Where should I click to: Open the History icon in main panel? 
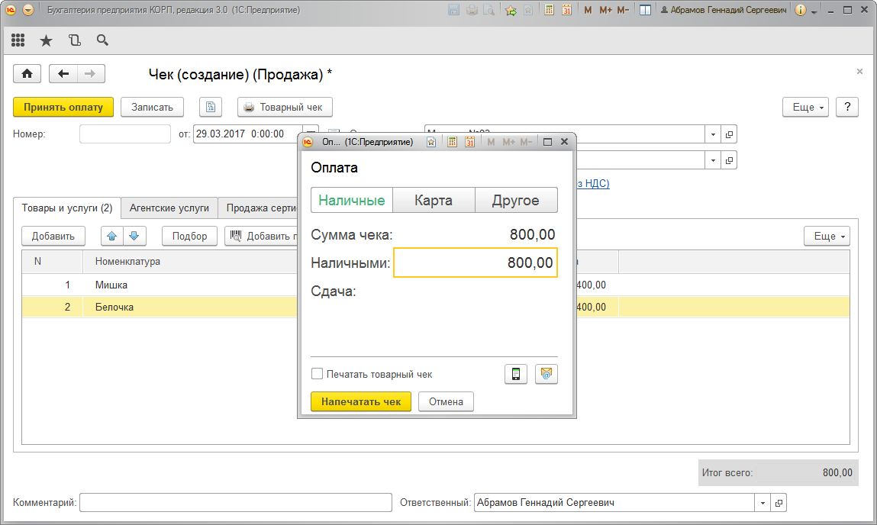pos(74,40)
